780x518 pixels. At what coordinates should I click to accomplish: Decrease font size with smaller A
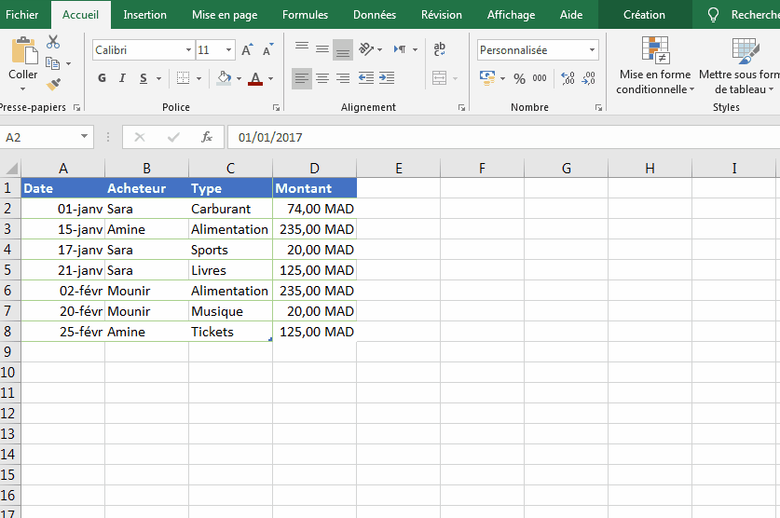click(268, 49)
